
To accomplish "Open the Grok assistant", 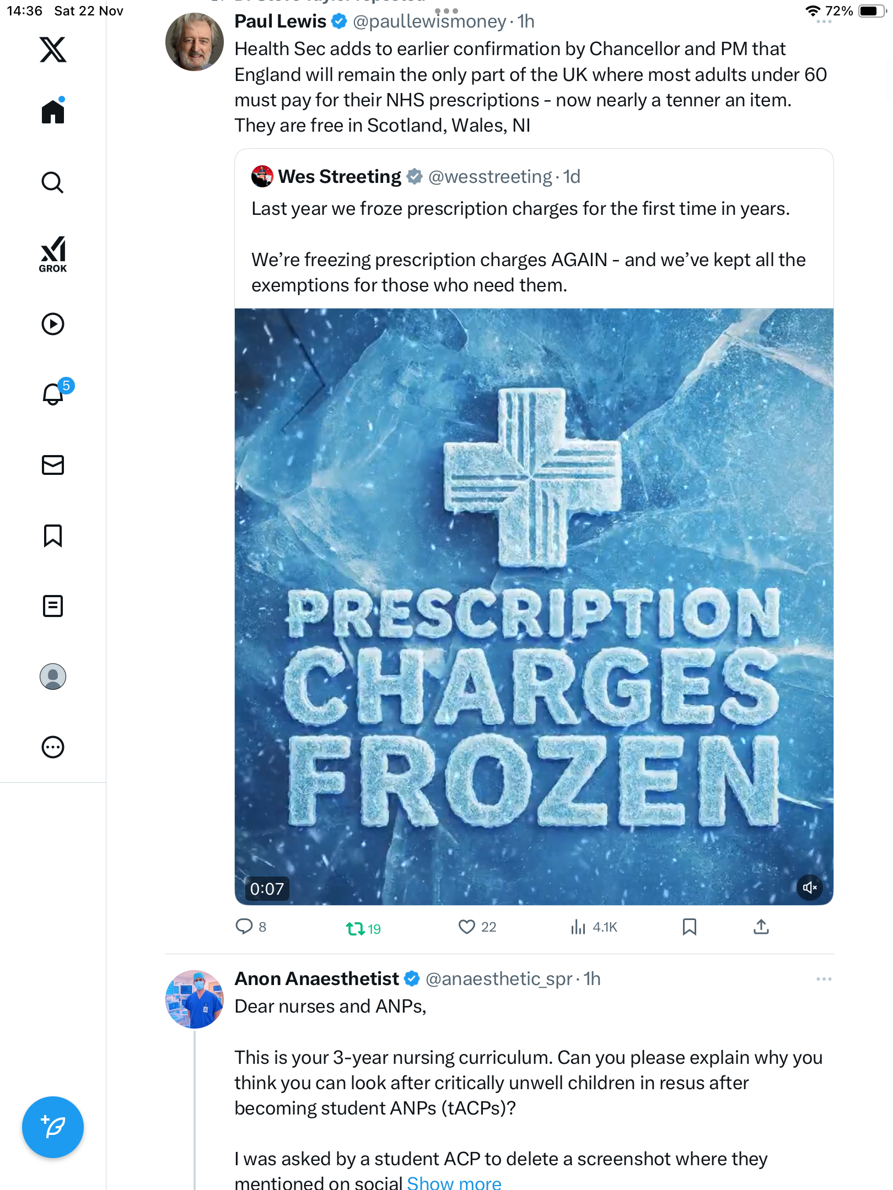I will (x=53, y=254).
